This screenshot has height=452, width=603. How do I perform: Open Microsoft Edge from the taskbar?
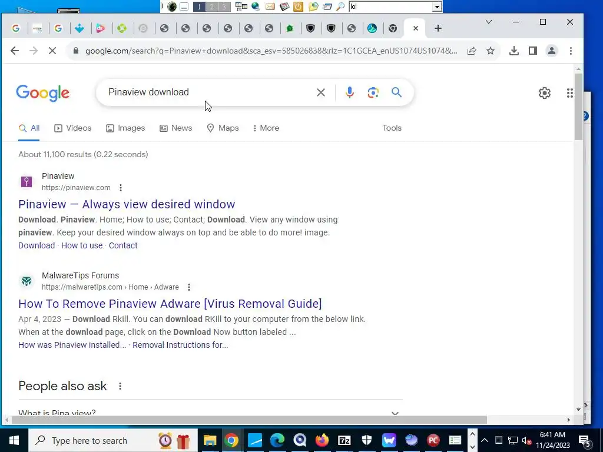(277, 440)
